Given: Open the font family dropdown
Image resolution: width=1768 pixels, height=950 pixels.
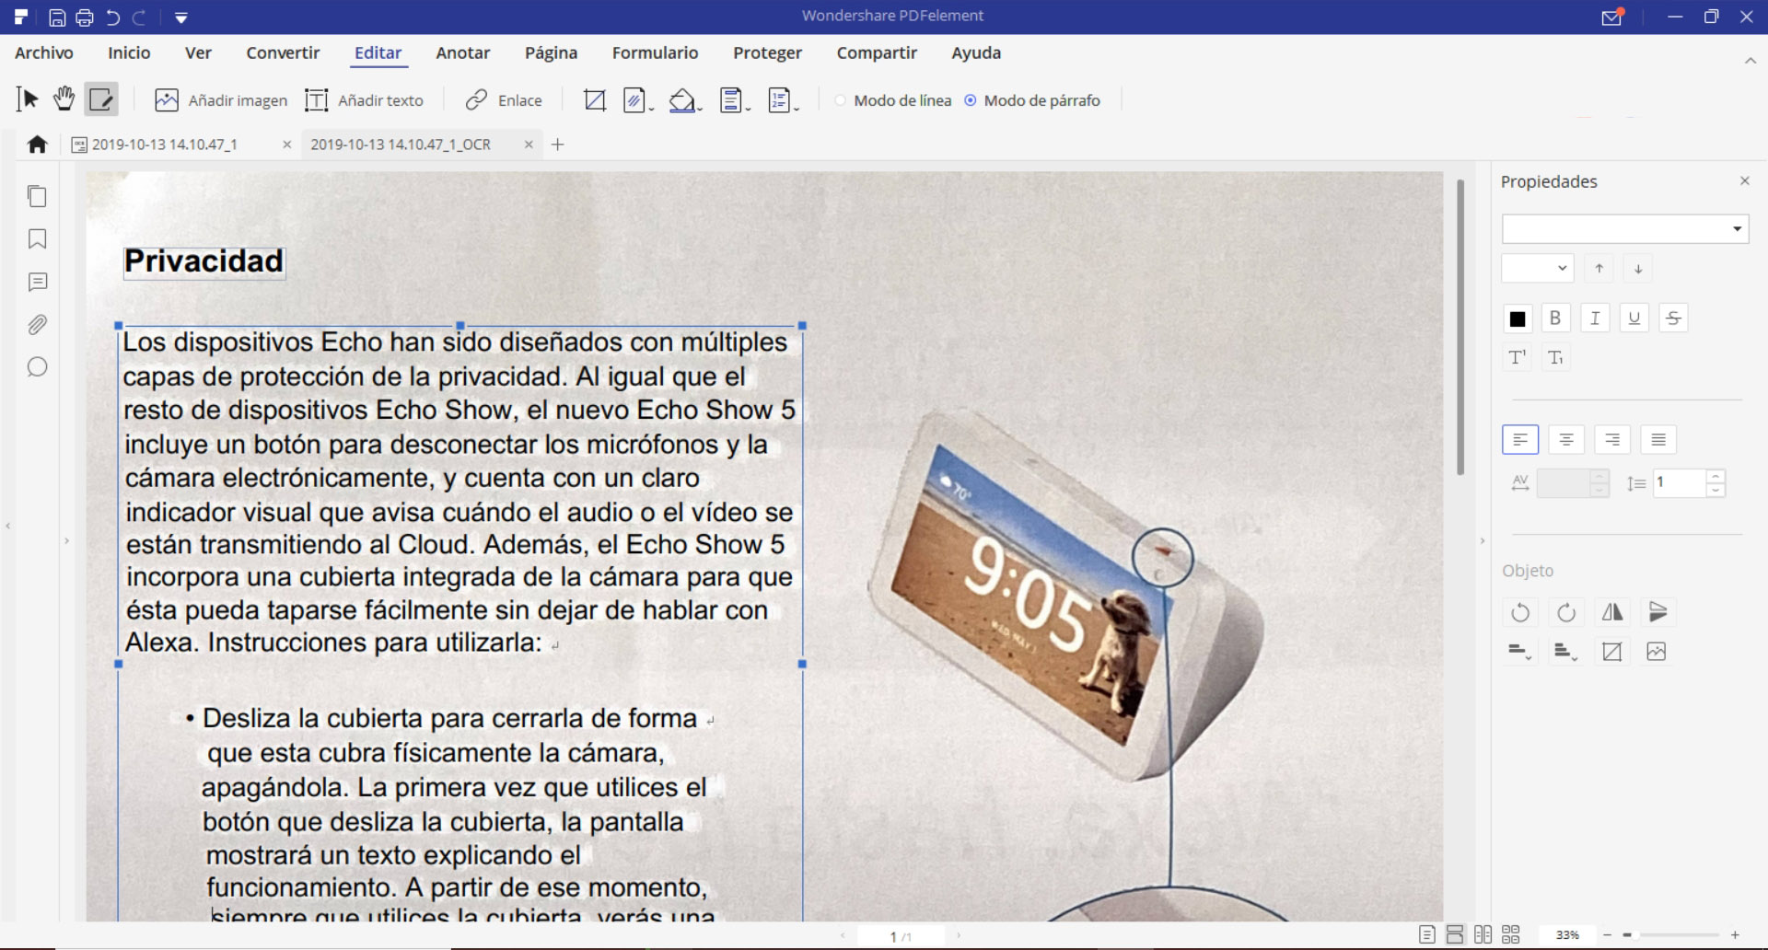Looking at the screenshot, I should (x=1625, y=229).
